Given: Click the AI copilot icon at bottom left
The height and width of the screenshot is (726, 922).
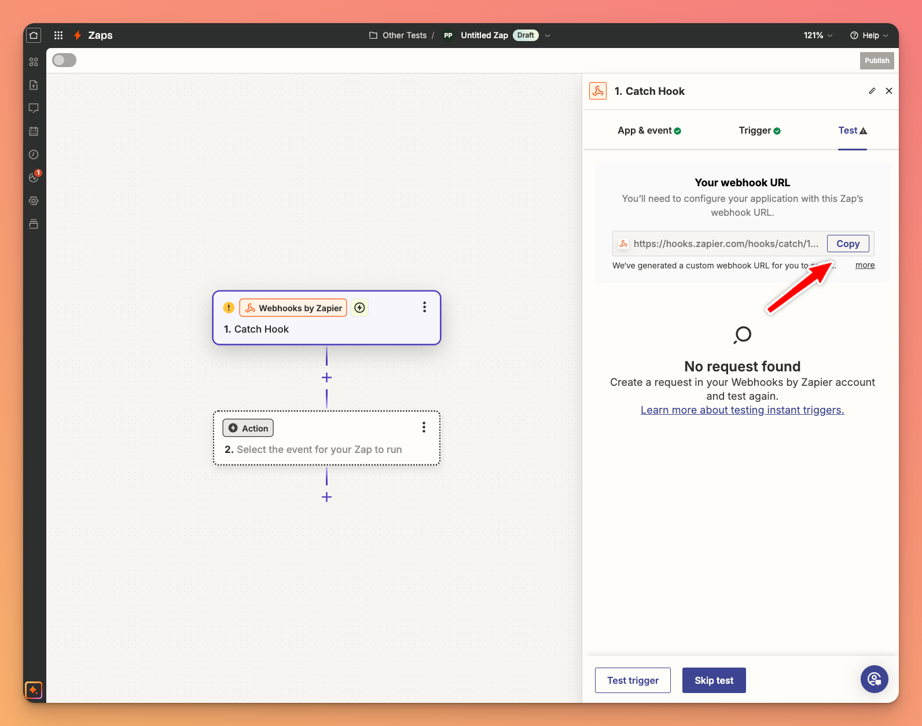Looking at the screenshot, I should (x=34, y=690).
